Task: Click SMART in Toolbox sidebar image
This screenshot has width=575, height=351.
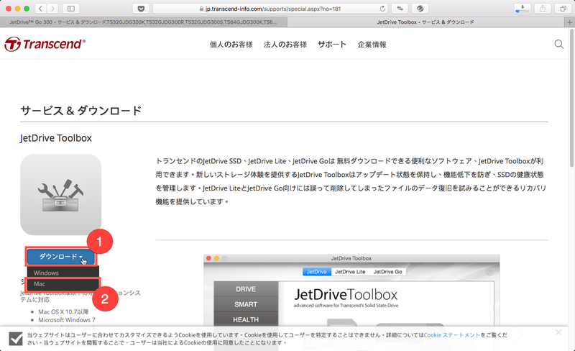Action: [246, 304]
